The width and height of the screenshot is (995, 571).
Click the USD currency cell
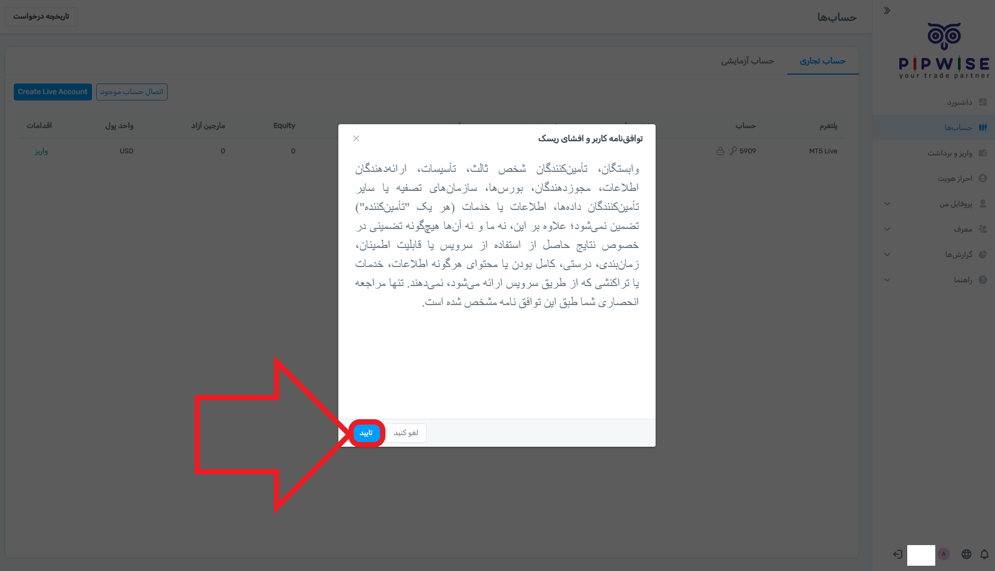click(126, 151)
